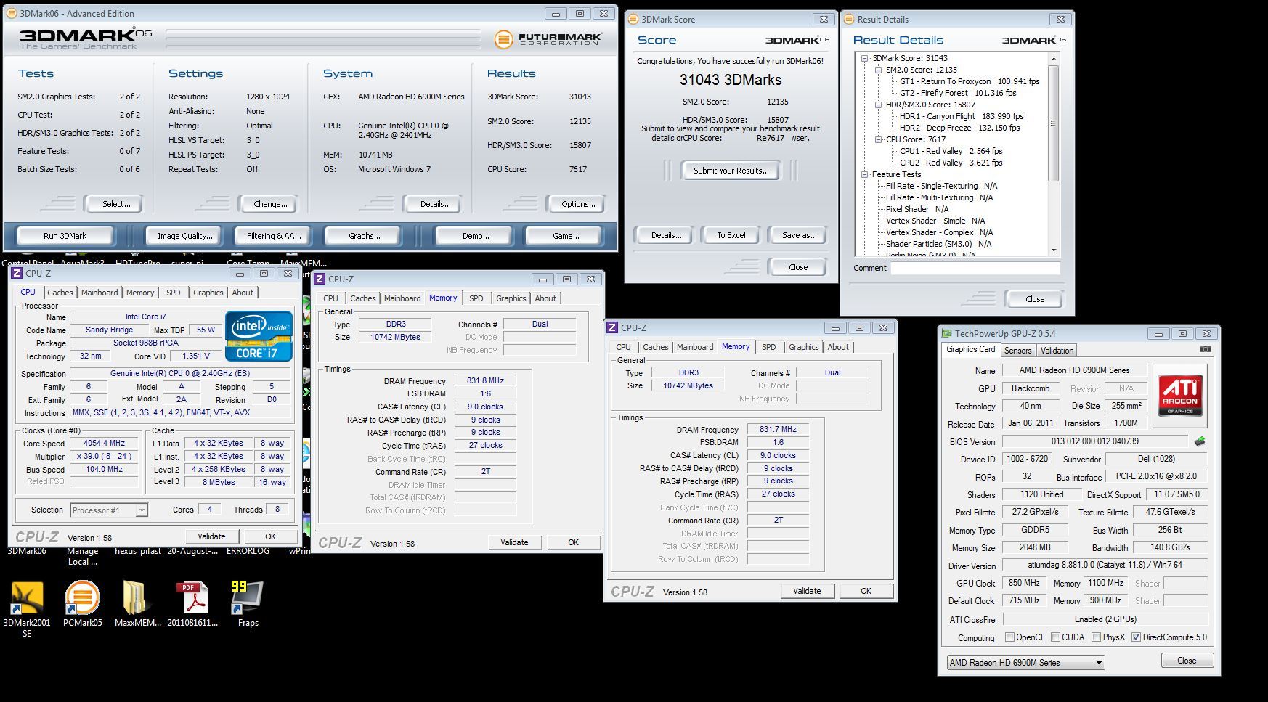Collapse the HDR/SM3.0 Score tree node
1268x702 pixels.
pyautogui.click(x=879, y=105)
